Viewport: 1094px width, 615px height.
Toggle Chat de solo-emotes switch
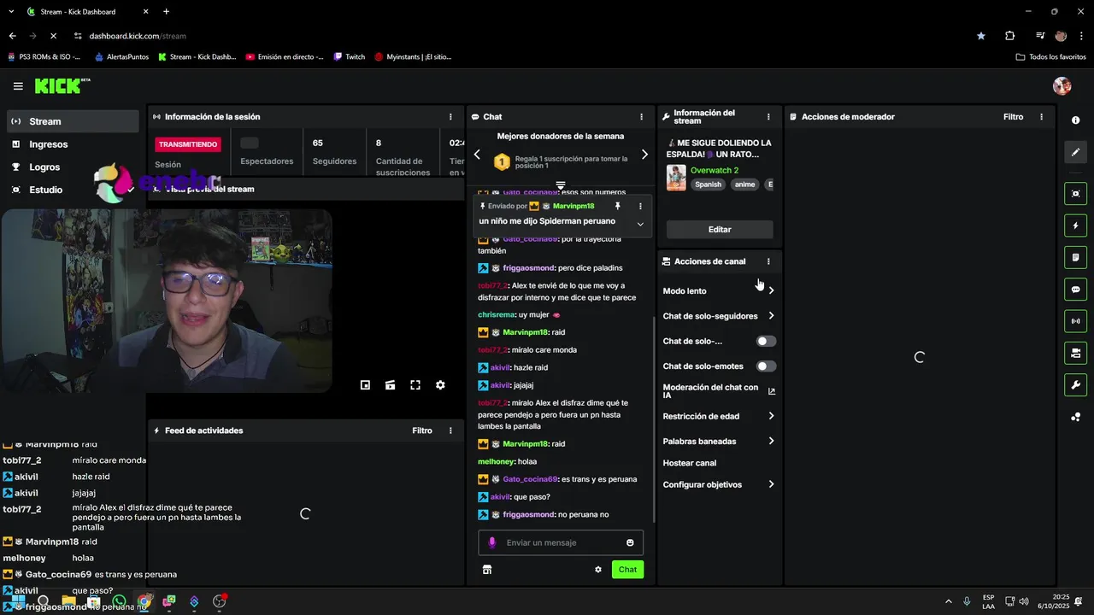click(766, 366)
